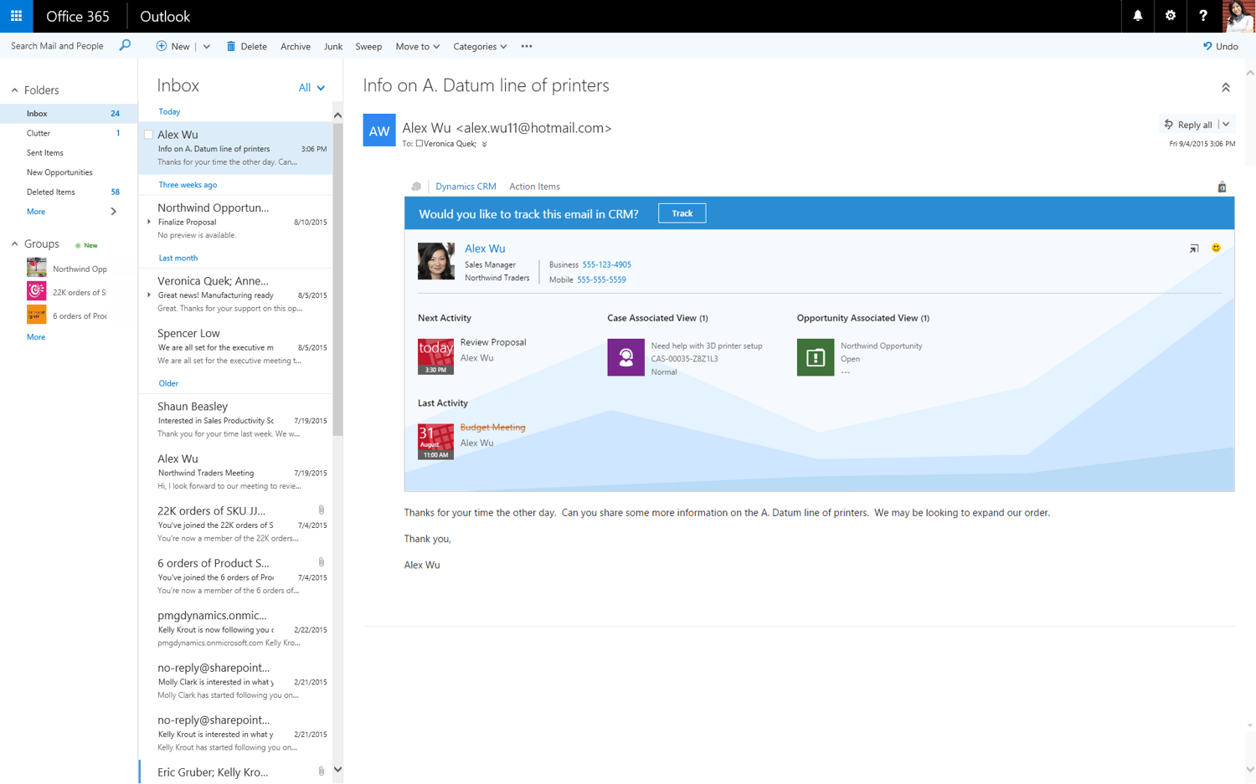Mark the message as Junk
Screen dimensions: 1256x784
[x=332, y=47]
